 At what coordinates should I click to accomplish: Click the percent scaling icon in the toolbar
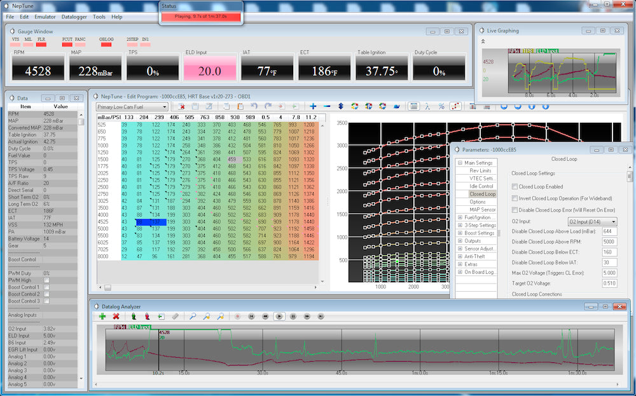(442, 107)
